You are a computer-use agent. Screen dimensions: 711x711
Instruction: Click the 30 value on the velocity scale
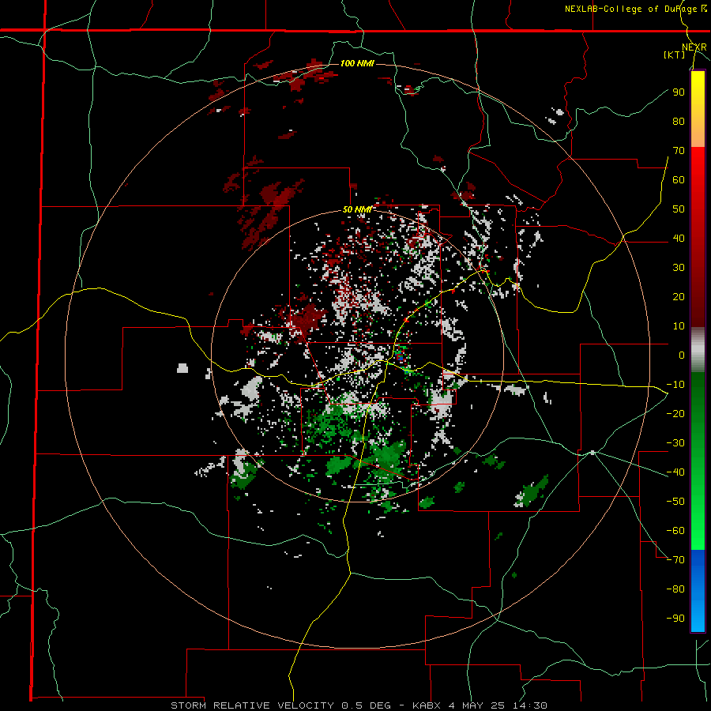click(x=679, y=268)
